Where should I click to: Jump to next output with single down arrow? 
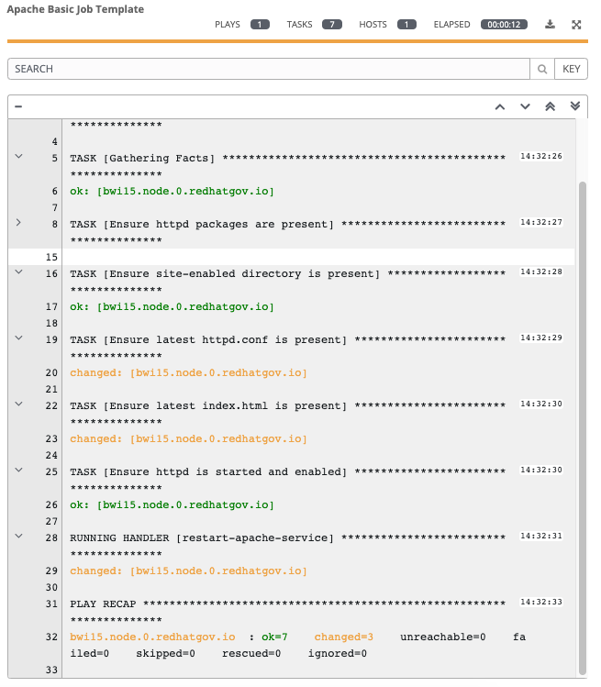[x=525, y=106]
